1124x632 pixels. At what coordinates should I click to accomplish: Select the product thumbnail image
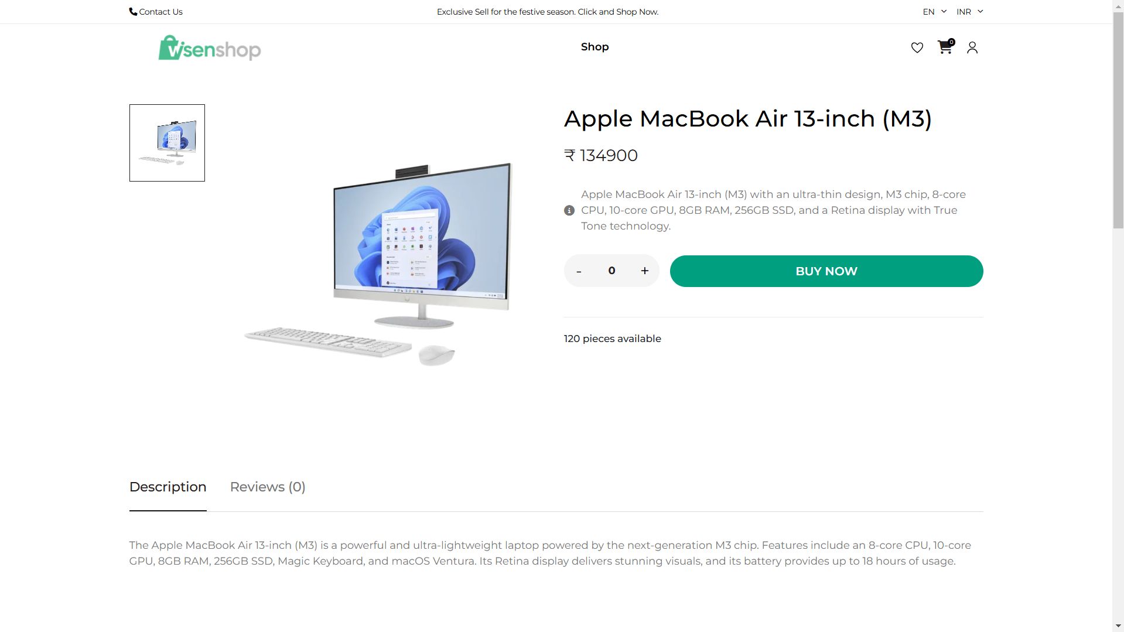click(167, 143)
